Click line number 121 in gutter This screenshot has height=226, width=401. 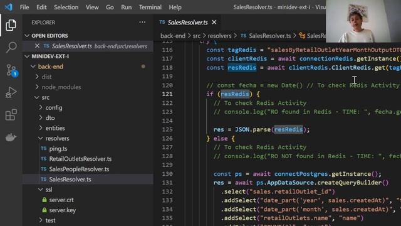coord(167,94)
